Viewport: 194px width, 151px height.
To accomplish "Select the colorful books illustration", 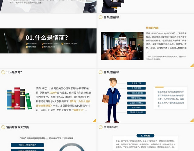I will pyautogui.click(x=19, y=98).
